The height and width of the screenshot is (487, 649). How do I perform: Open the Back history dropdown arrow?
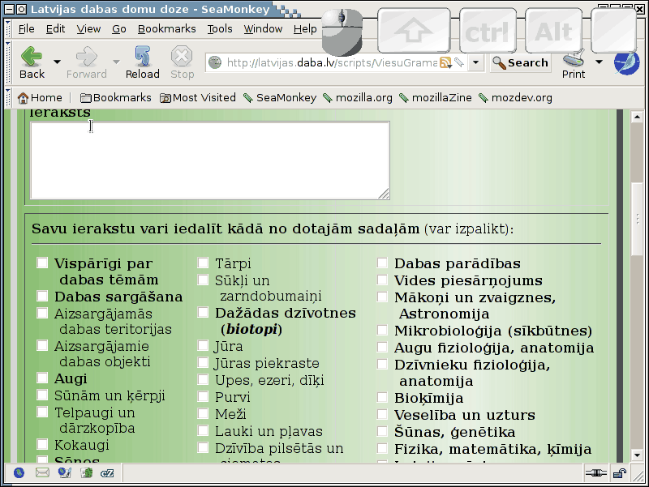coord(57,62)
